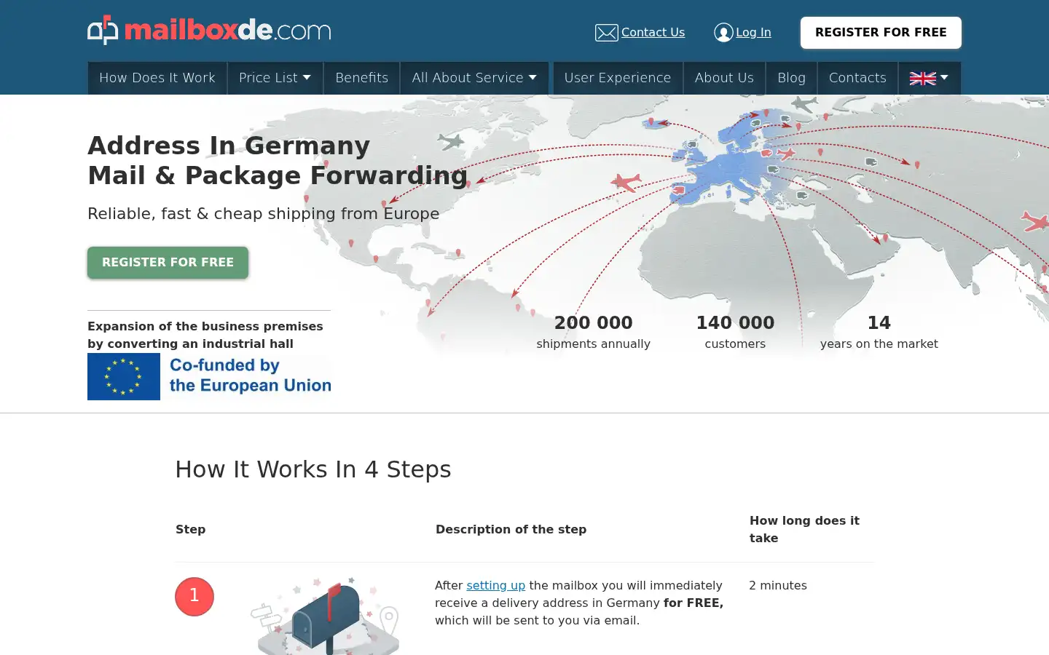Click the 'Co-funded by the European Union' text
Screen dimensions: 1049x655
pos(250,376)
